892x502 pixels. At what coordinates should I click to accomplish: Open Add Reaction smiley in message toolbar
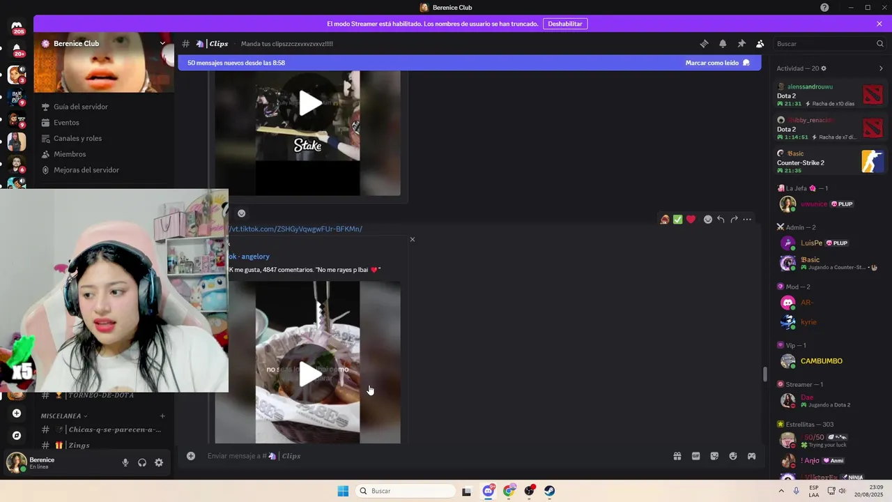(x=708, y=220)
